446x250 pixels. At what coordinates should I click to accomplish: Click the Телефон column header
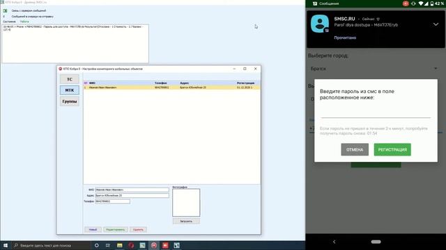[x=161, y=83]
